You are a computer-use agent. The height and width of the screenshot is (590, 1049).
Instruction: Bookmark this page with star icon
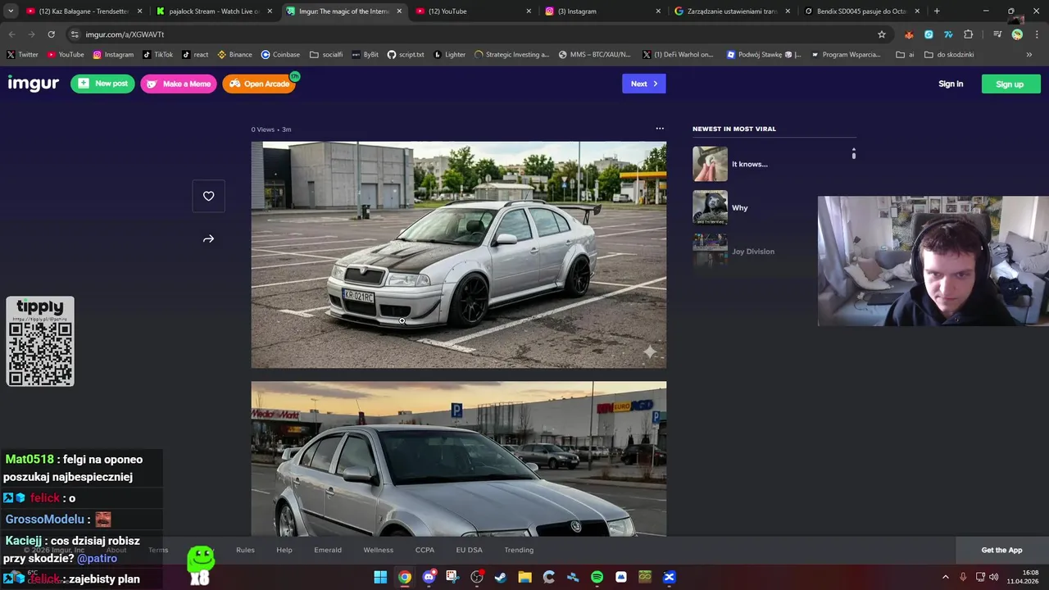882,34
